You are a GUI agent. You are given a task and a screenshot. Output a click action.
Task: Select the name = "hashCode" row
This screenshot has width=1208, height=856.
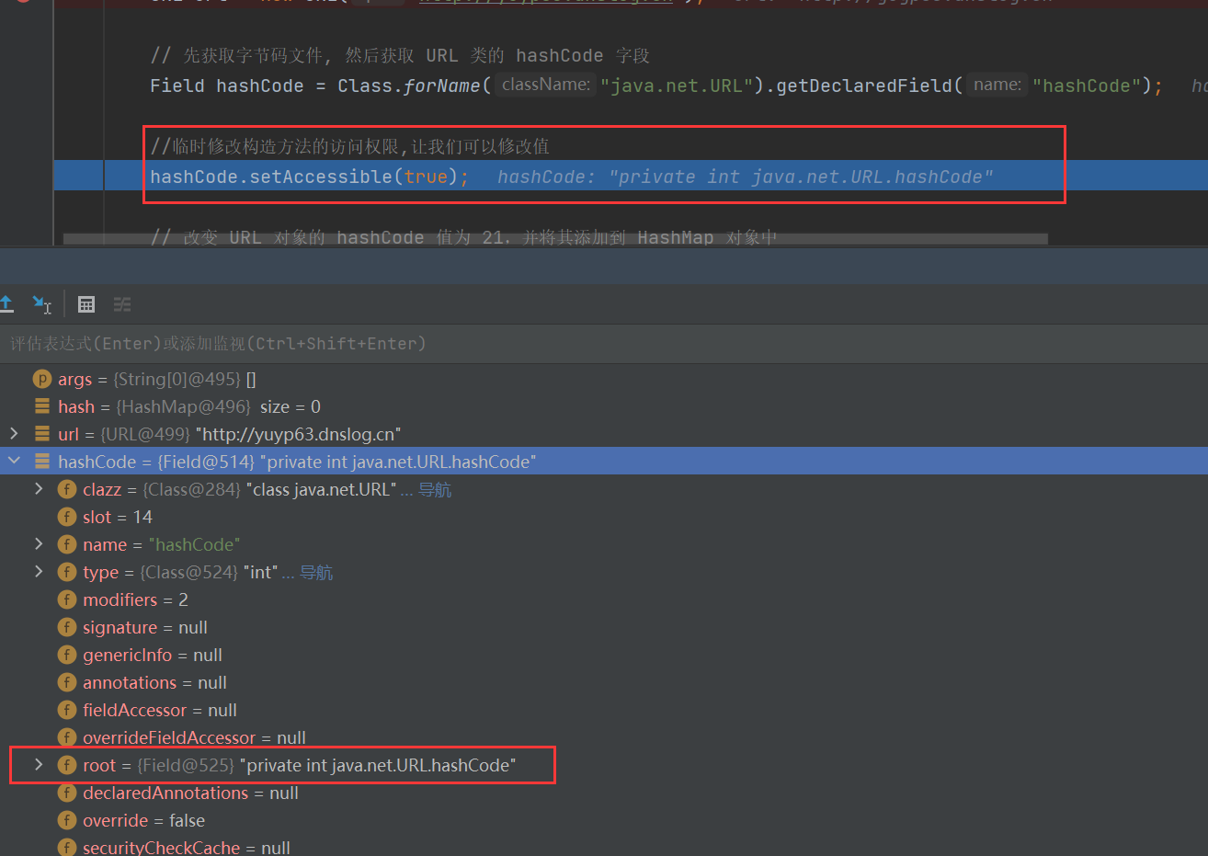[x=604, y=544]
